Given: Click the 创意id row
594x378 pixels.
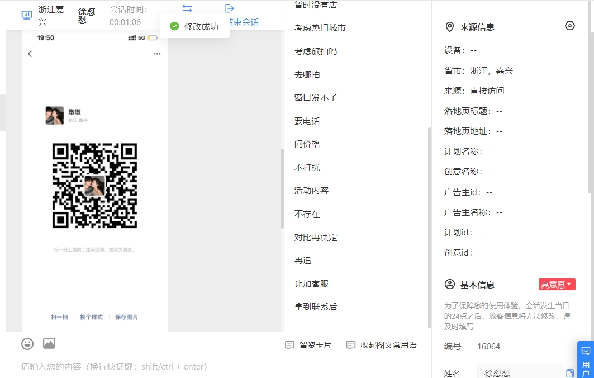Looking at the screenshot, I should point(464,253).
